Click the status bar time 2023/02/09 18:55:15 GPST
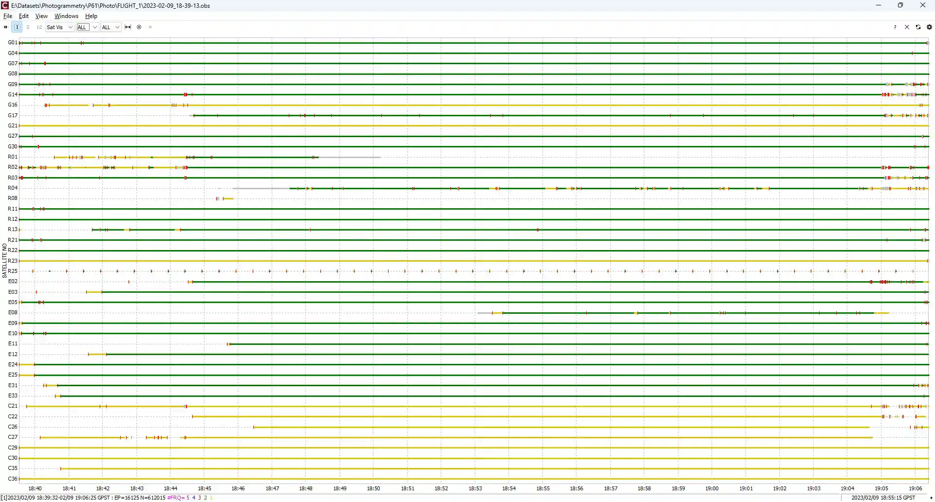The width and height of the screenshot is (935, 502). pyautogui.click(x=883, y=498)
